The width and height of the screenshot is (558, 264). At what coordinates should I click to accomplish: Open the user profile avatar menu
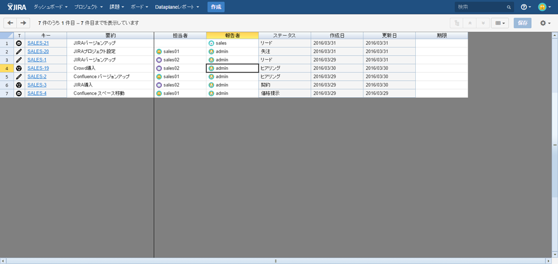544,7
